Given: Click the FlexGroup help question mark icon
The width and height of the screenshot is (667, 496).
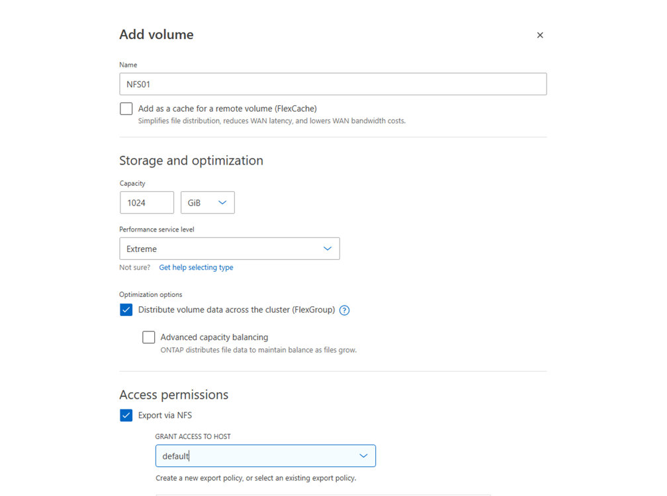Looking at the screenshot, I should point(344,310).
